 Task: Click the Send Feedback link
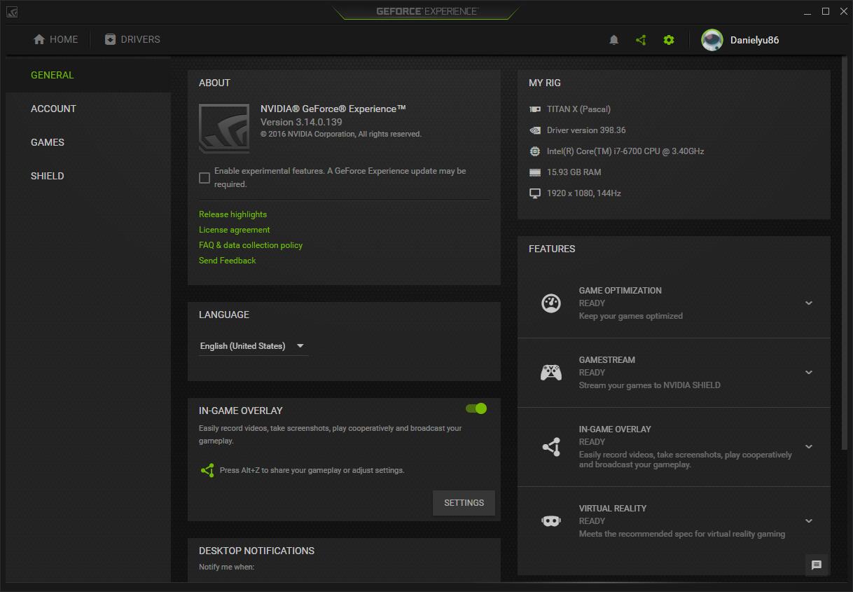227,261
